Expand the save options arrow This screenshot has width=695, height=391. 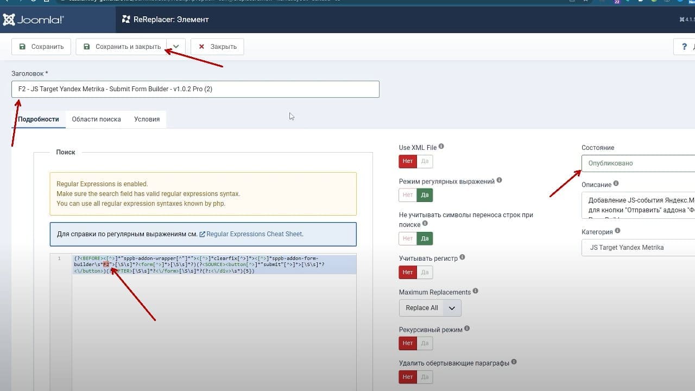coord(176,47)
